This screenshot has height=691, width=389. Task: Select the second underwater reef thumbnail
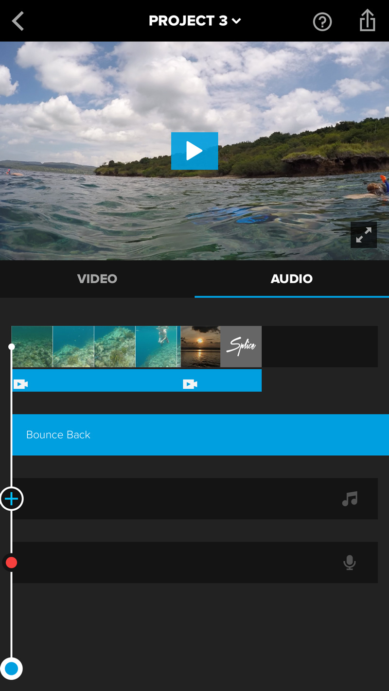pyautogui.click(x=73, y=346)
